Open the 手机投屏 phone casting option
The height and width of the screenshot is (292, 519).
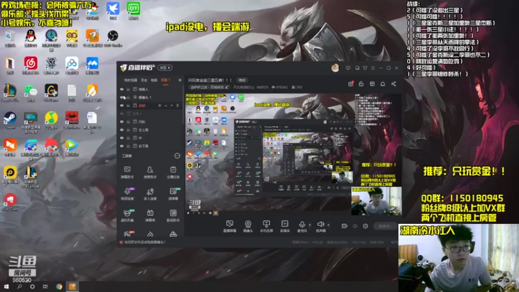(266, 226)
